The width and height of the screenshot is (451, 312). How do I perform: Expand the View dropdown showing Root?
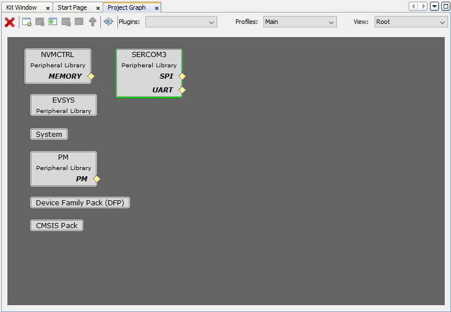(x=411, y=22)
